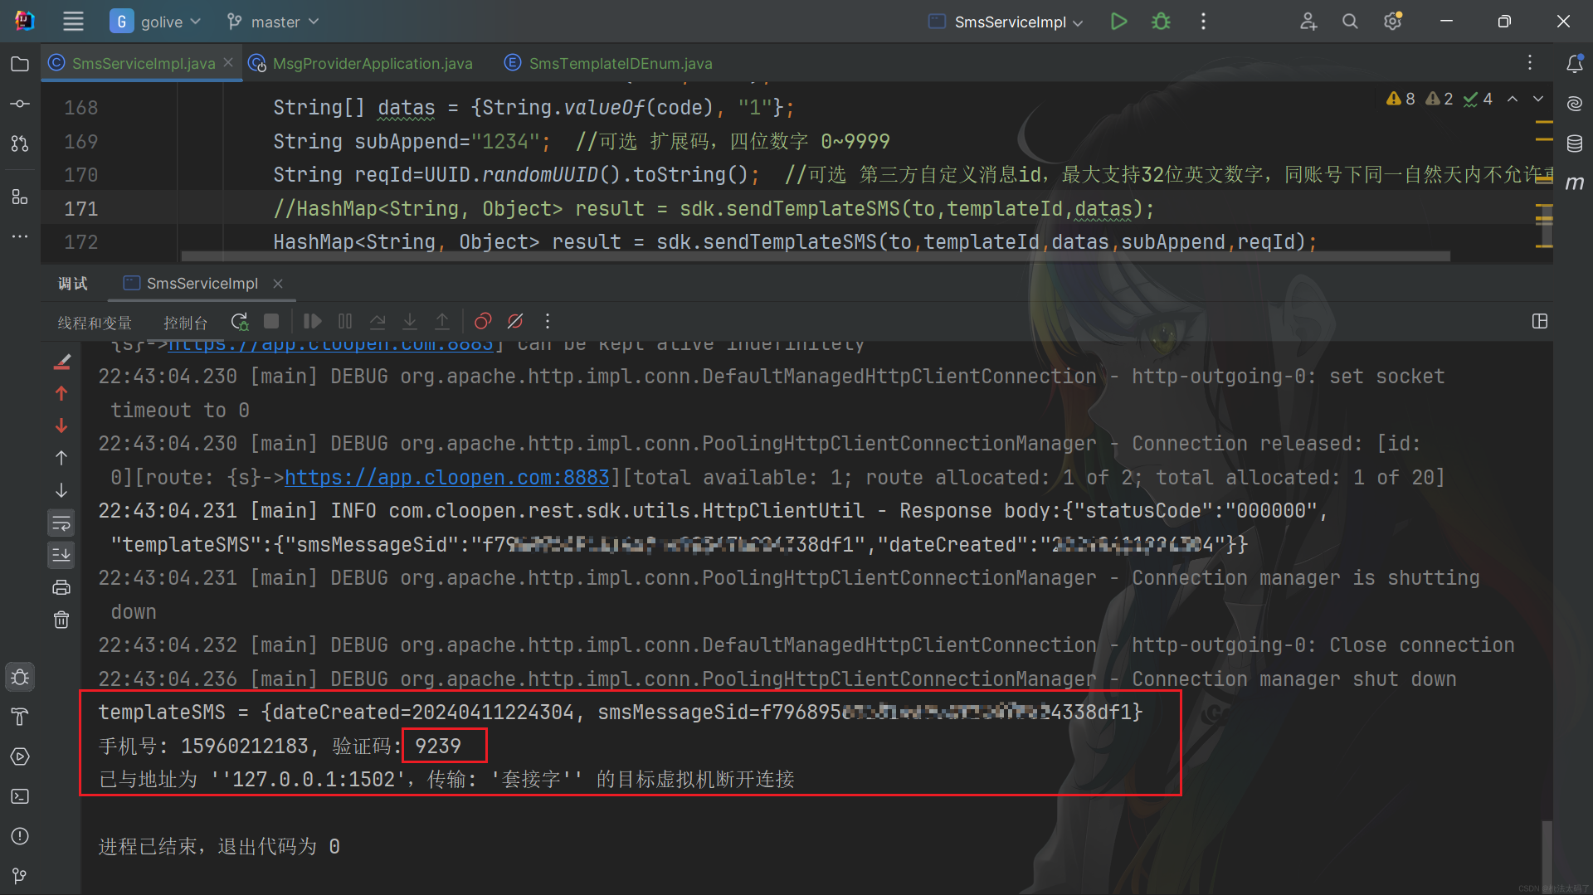The image size is (1593, 895).
Task: Toggle mute breakpoints
Action: click(515, 321)
